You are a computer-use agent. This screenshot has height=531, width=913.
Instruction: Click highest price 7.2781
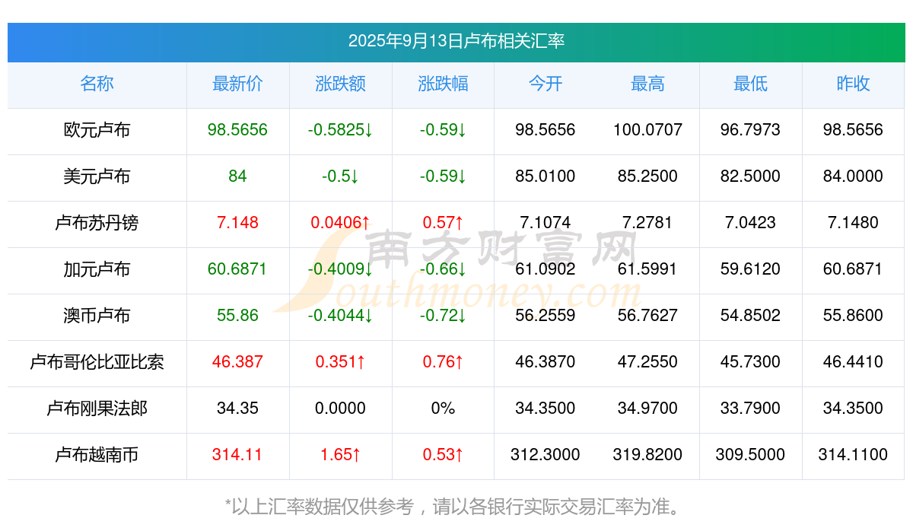click(647, 223)
